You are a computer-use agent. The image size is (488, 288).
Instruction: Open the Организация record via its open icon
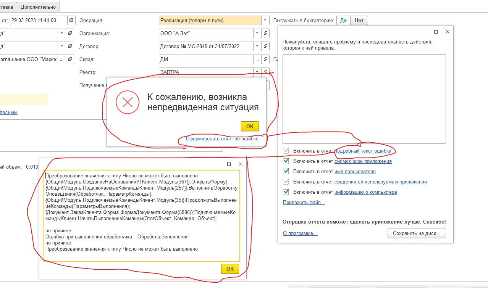point(266,33)
